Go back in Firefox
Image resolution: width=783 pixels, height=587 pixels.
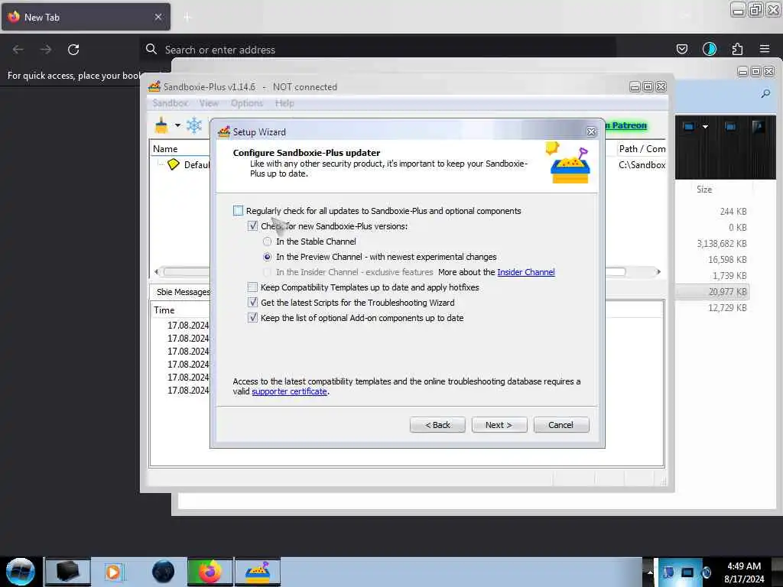click(18, 50)
